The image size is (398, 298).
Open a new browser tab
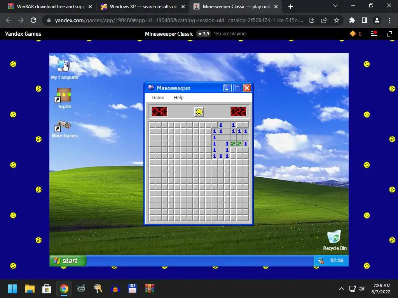[291, 7]
